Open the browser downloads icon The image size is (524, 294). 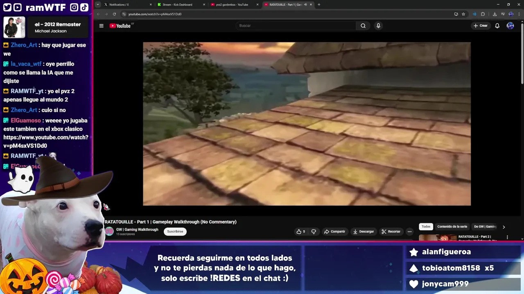click(x=495, y=14)
